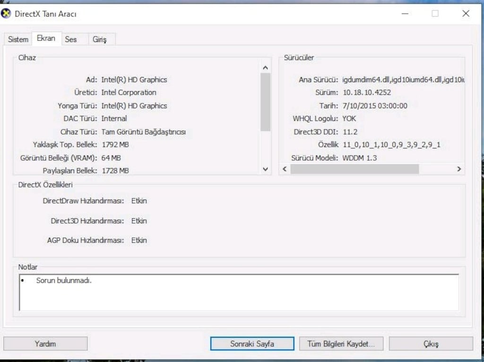The width and height of the screenshot is (484, 362).
Task: Click the WHQL Logolu value 'YOK'
Action: (x=349, y=119)
